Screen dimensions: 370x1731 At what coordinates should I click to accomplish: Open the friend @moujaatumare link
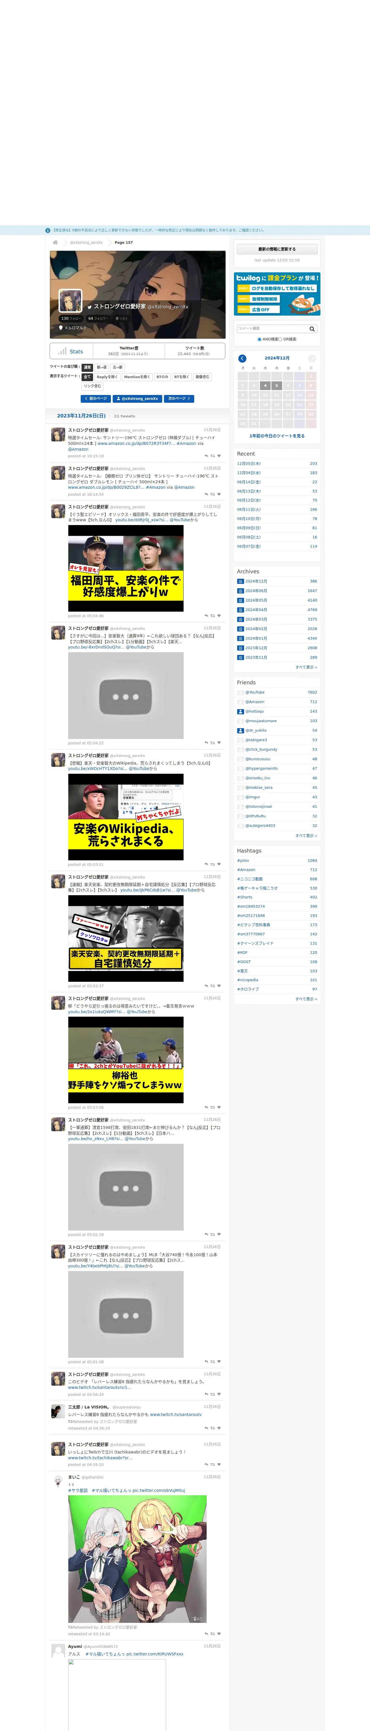pyautogui.click(x=261, y=721)
